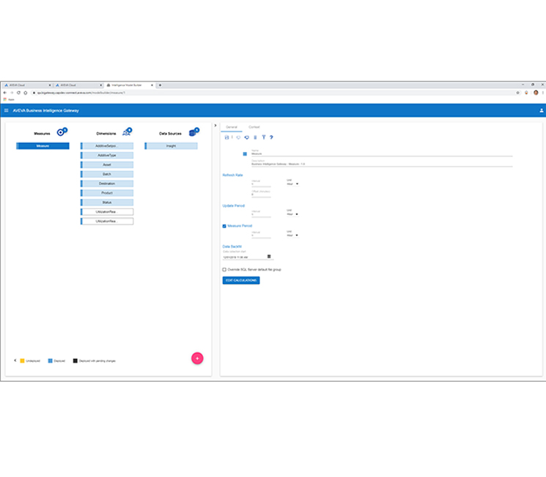
Task: Click the Data Sources database icon
Action: click(193, 132)
